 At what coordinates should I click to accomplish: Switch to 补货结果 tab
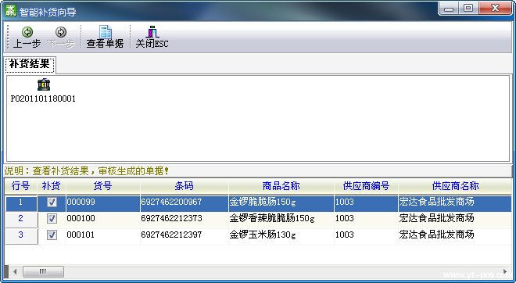pyautogui.click(x=29, y=64)
